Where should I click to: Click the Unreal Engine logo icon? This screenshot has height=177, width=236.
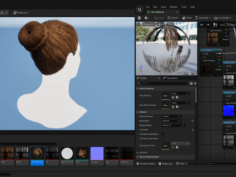pos(140,9)
